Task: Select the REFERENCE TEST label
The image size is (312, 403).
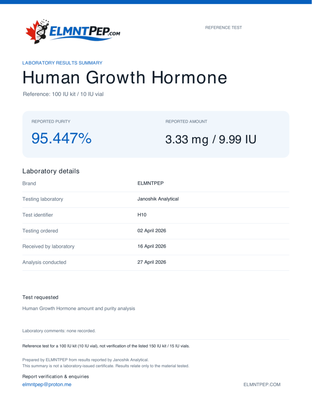Action: (223, 28)
